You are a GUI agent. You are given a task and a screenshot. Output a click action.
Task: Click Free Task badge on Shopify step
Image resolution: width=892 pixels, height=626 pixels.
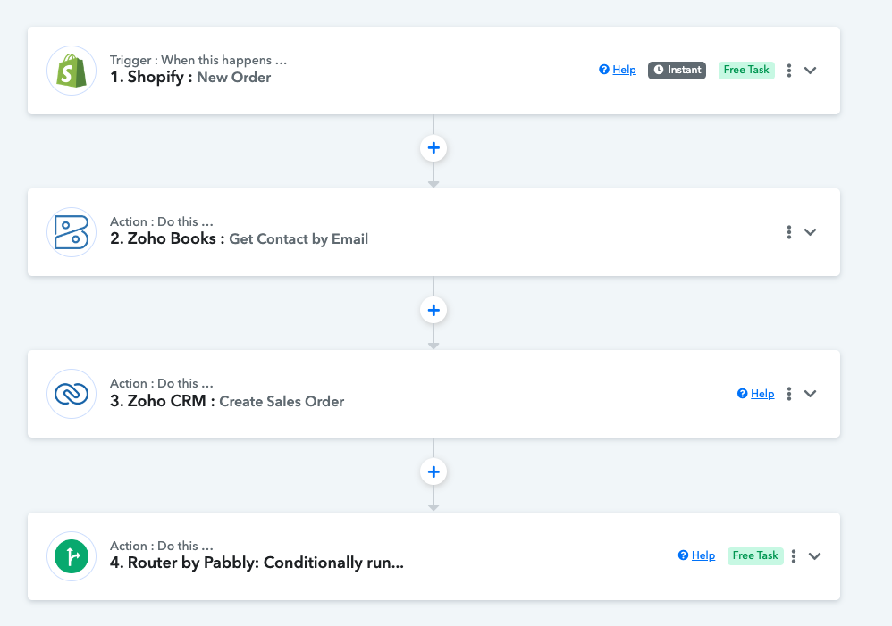tap(746, 70)
